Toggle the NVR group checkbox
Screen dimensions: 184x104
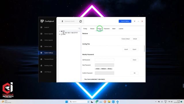pyautogui.click(x=62, y=34)
